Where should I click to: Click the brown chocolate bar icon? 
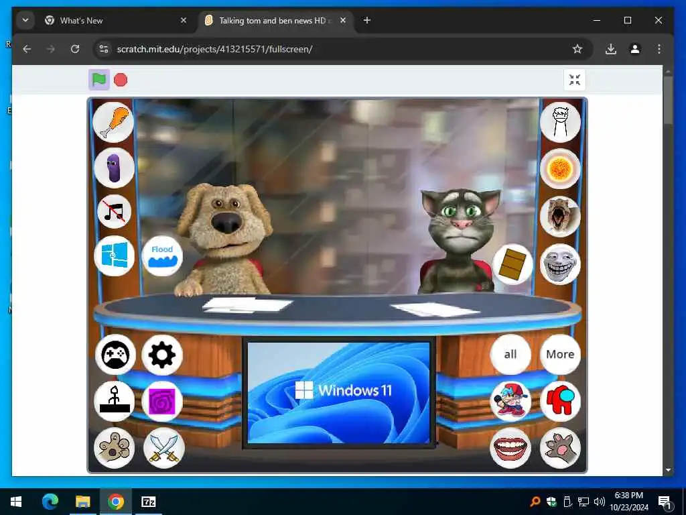tap(512, 264)
